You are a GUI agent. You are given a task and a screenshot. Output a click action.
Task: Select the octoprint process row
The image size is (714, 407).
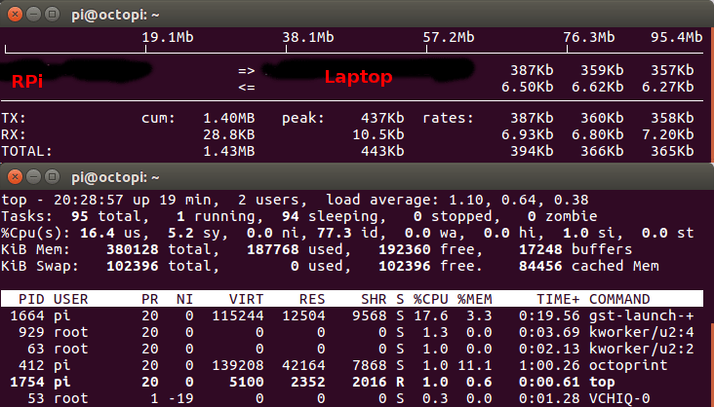click(351, 364)
